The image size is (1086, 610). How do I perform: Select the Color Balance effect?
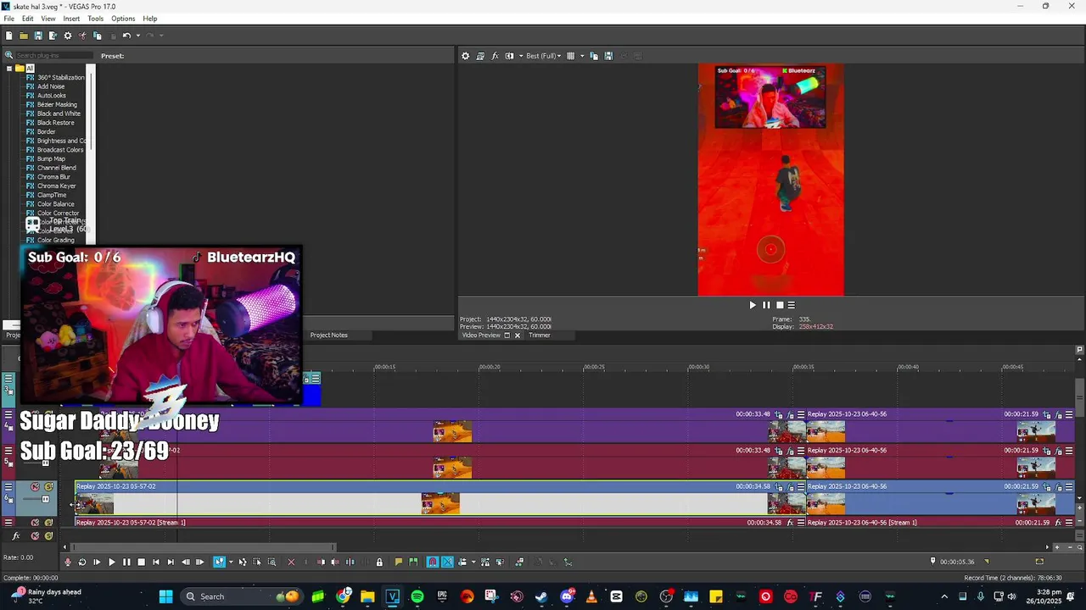56,204
